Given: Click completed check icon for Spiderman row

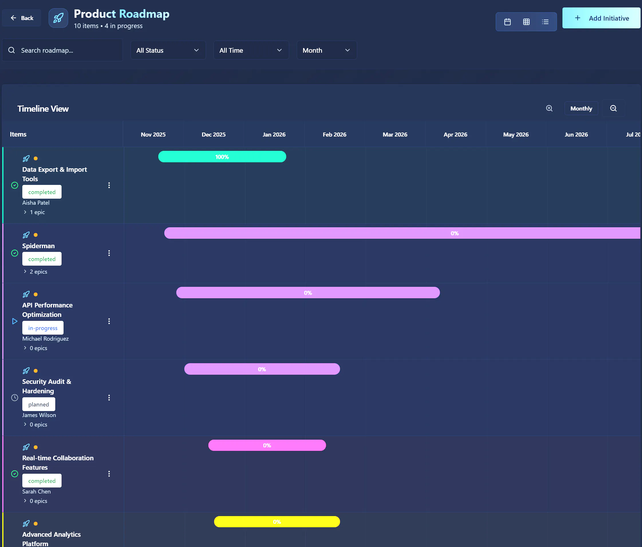Looking at the screenshot, I should coord(15,253).
